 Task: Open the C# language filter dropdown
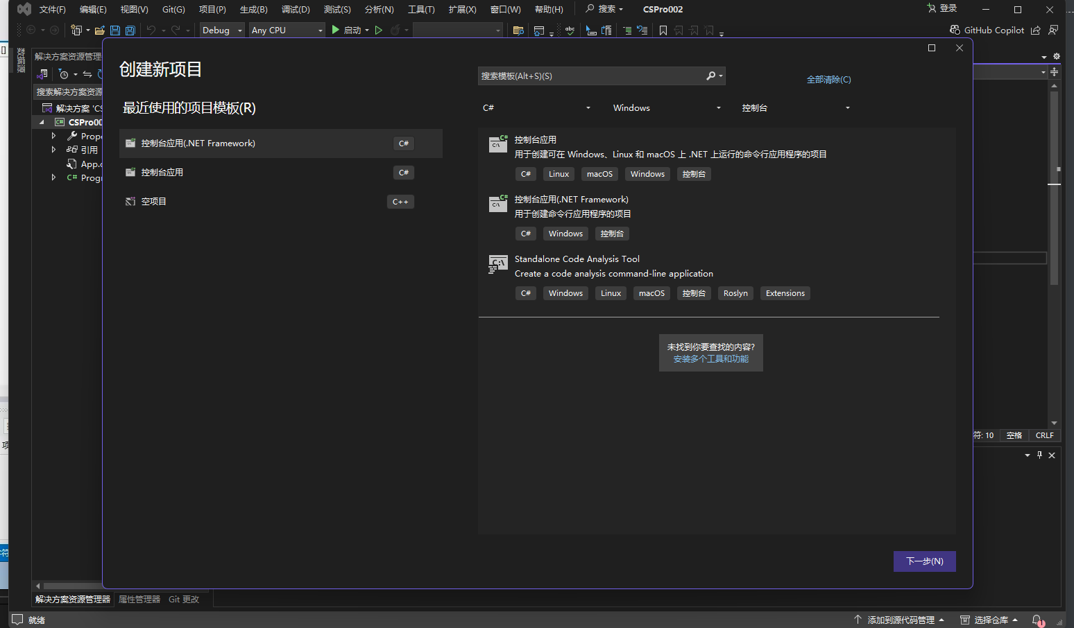pos(536,108)
